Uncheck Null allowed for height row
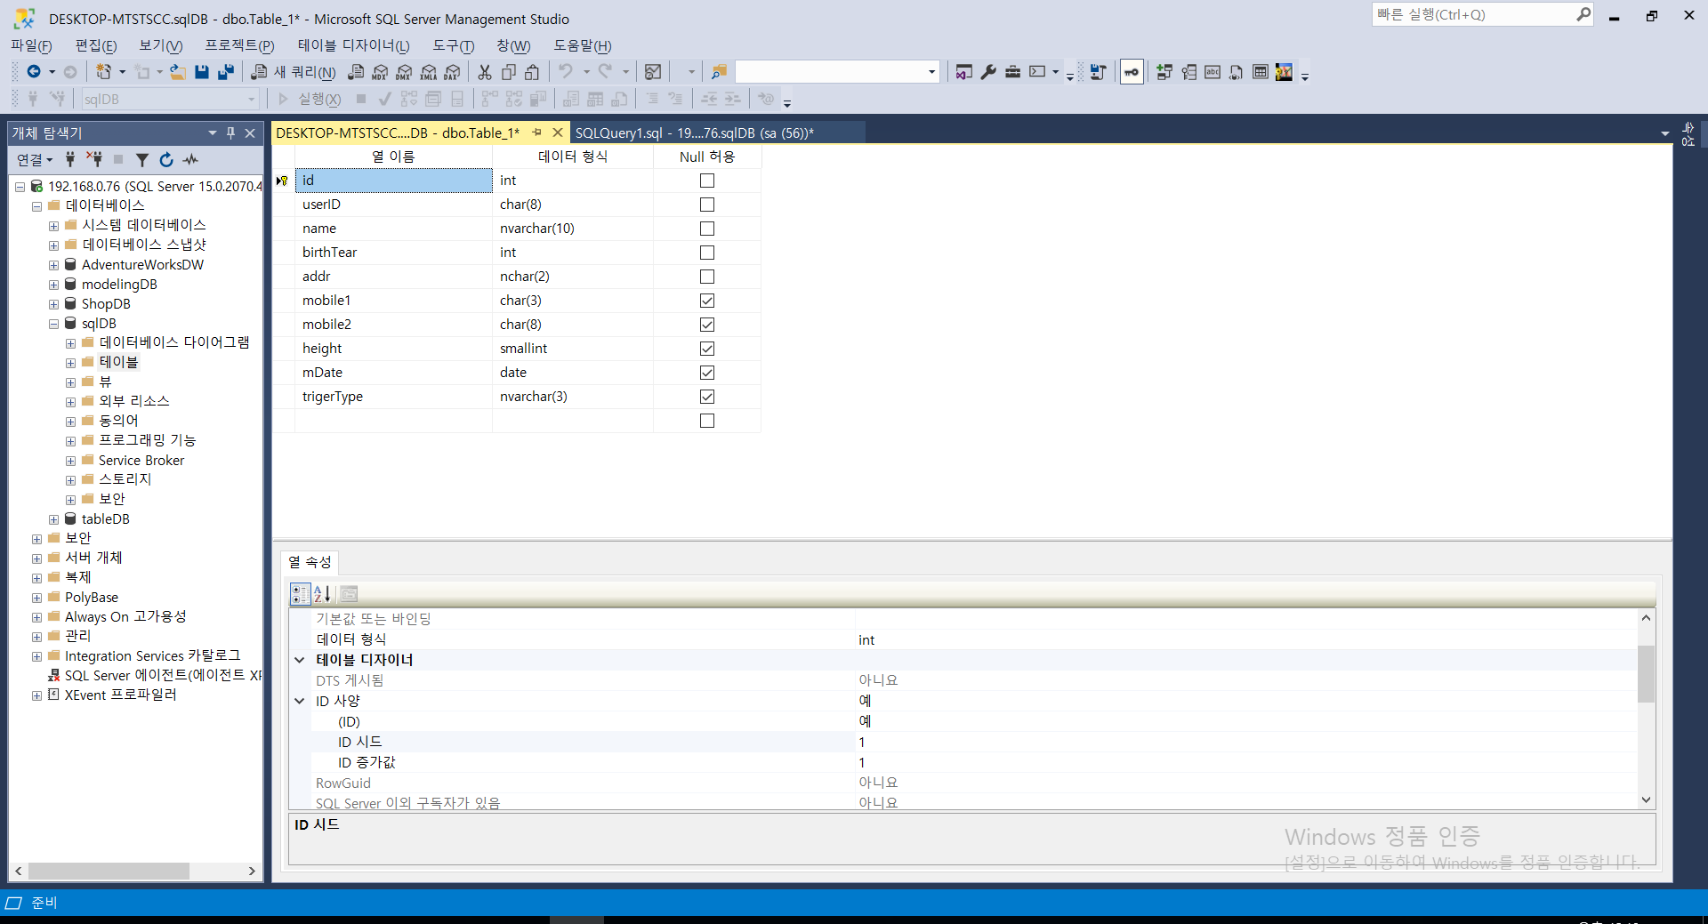 click(707, 349)
